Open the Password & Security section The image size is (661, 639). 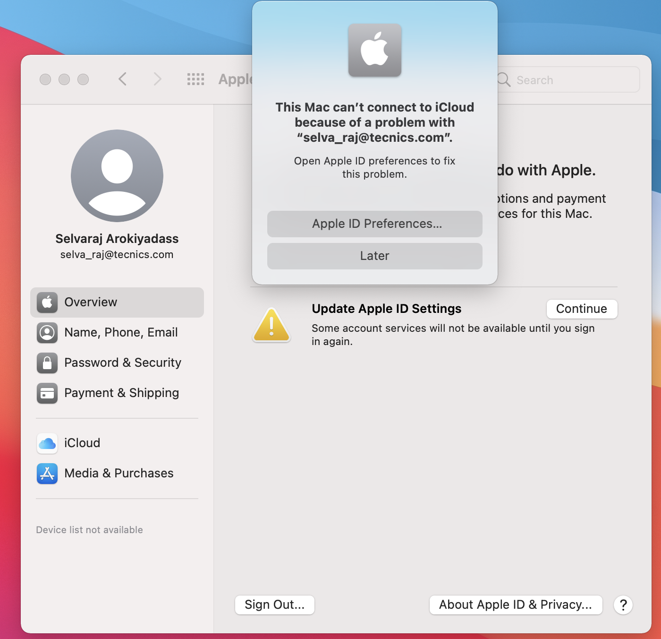tap(117, 363)
